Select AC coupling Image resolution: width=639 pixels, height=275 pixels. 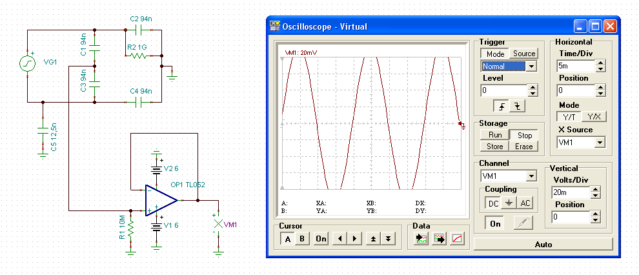(x=525, y=204)
